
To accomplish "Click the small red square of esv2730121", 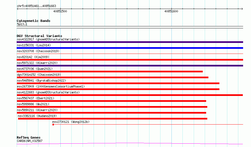I will click(x=53, y=125).
